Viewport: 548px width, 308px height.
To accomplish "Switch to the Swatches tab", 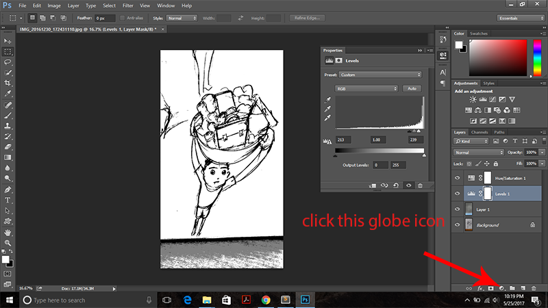I will [478, 34].
